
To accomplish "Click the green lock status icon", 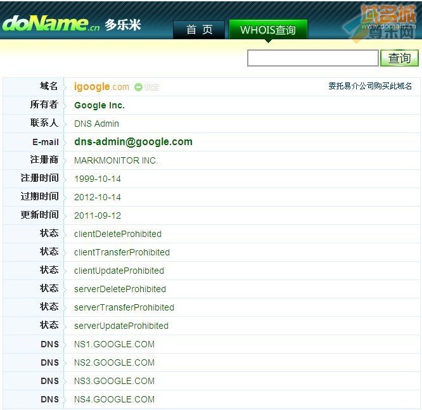I will pyautogui.click(x=138, y=87).
